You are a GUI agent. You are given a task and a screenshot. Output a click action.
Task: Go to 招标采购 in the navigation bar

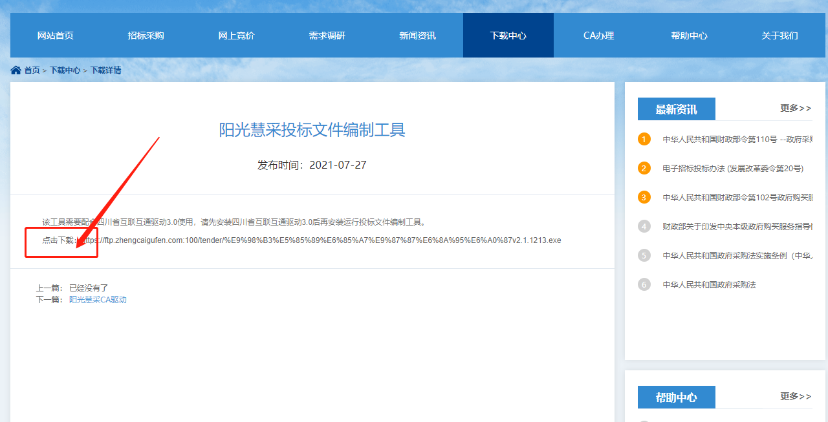click(146, 36)
